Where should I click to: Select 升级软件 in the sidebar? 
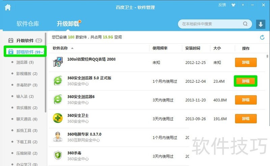25,41
